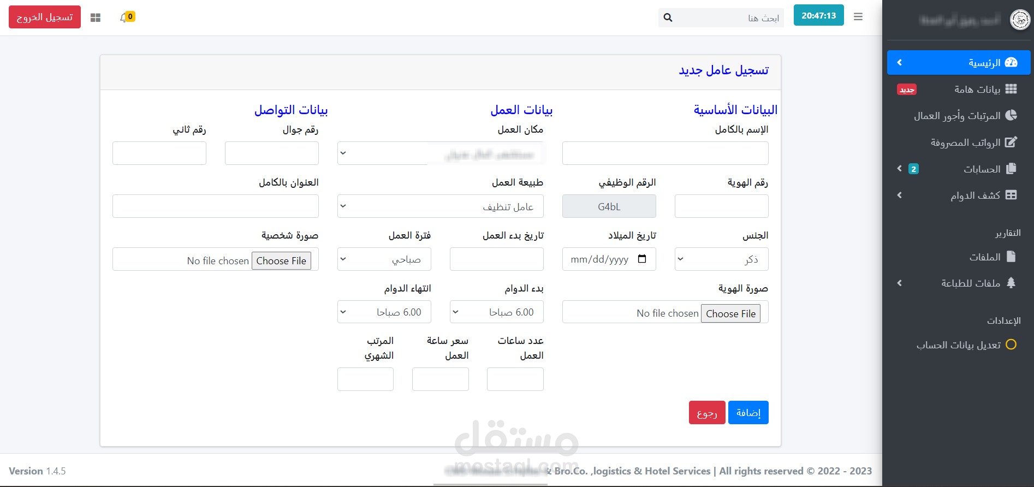Click the التقارير sidebar section label
This screenshot has height=487, width=1034.
(1007, 233)
